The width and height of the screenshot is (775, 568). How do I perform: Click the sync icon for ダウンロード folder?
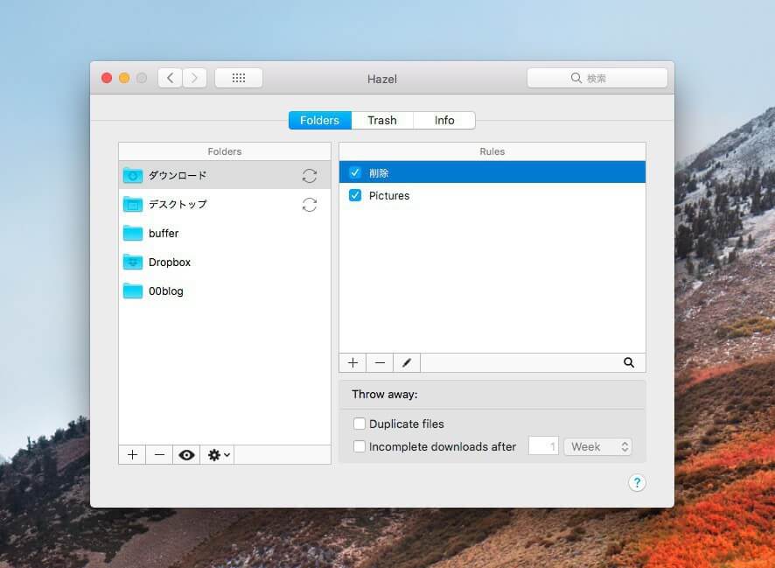coord(310,176)
